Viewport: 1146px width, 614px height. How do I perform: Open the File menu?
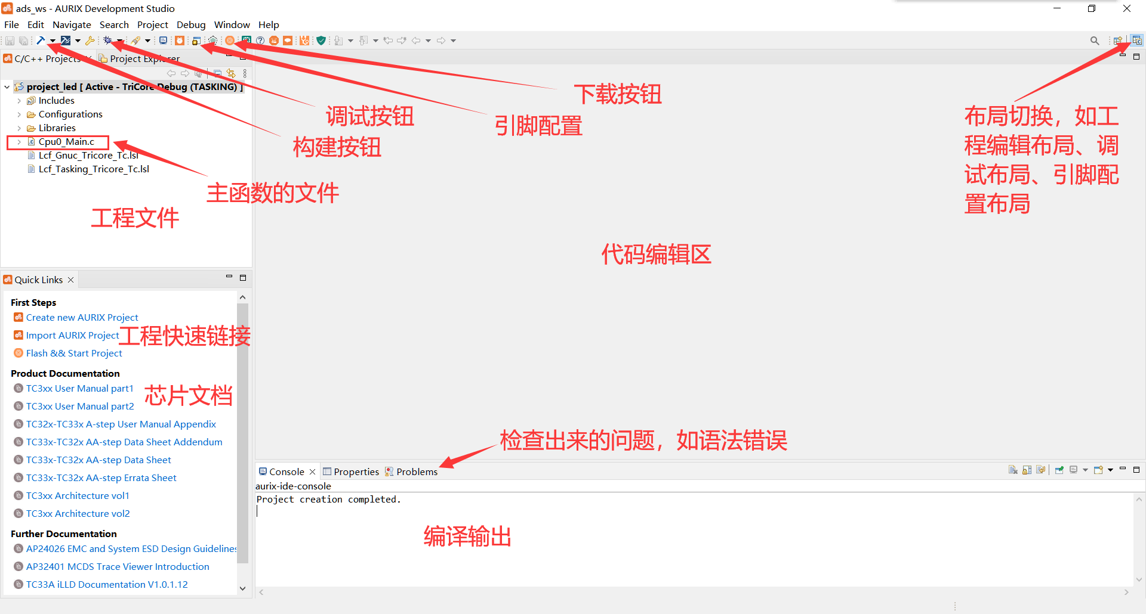point(11,24)
